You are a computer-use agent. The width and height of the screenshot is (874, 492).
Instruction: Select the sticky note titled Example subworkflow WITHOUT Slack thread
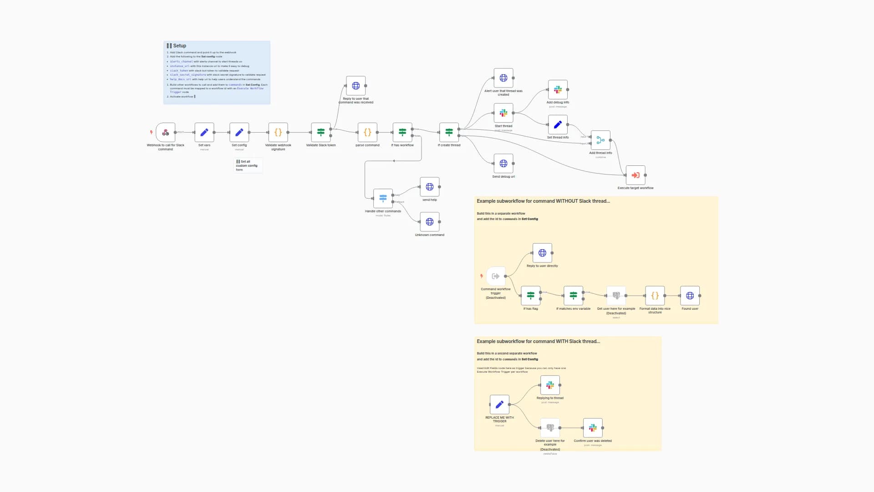tap(596, 260)
